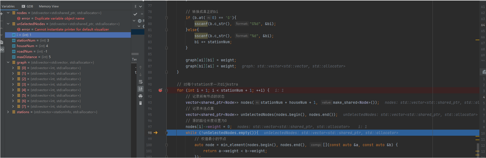Click the copy icon in variables sidebar
Image resolution: width=486 pixels, height=158 pixels.
click(2, 42)
